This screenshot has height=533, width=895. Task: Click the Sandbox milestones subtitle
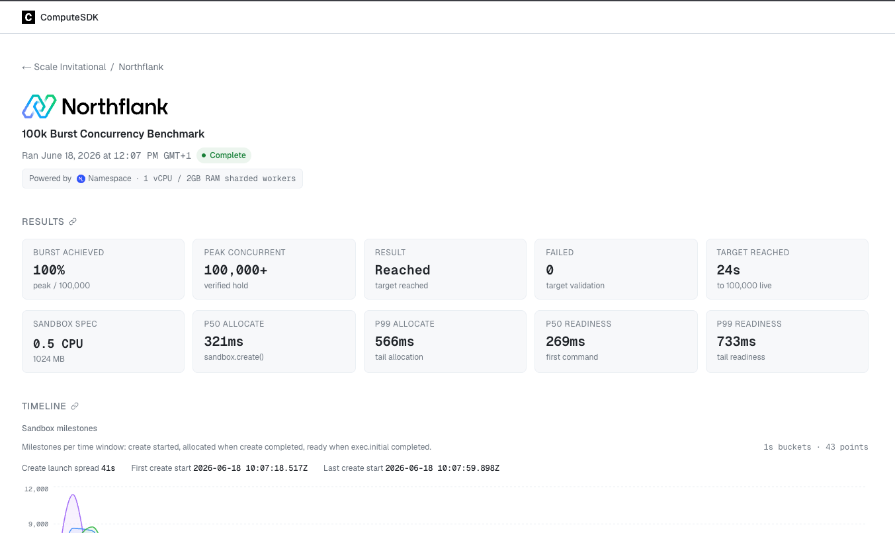pyautogui.click(x=60, y=429)
